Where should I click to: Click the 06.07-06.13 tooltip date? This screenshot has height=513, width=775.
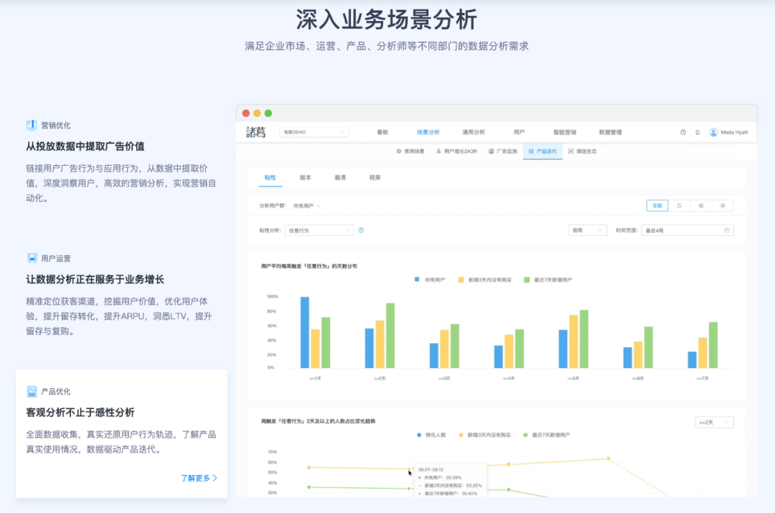point(431,469)
